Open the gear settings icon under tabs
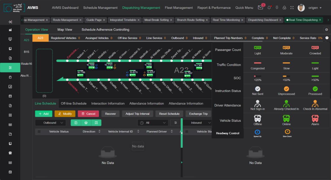 click(326, 30)
